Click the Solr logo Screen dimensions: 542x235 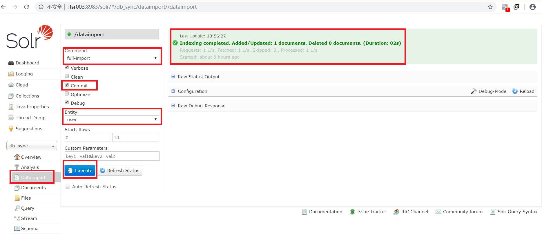coord(30,37)
